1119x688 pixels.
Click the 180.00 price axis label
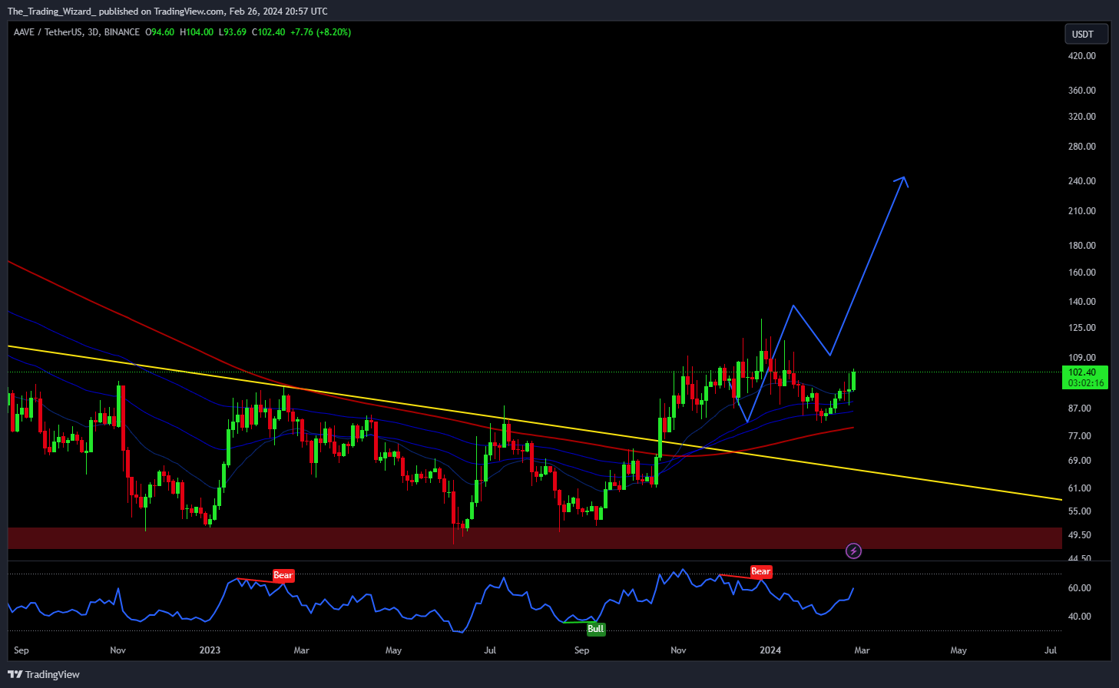coord(1081,246)
